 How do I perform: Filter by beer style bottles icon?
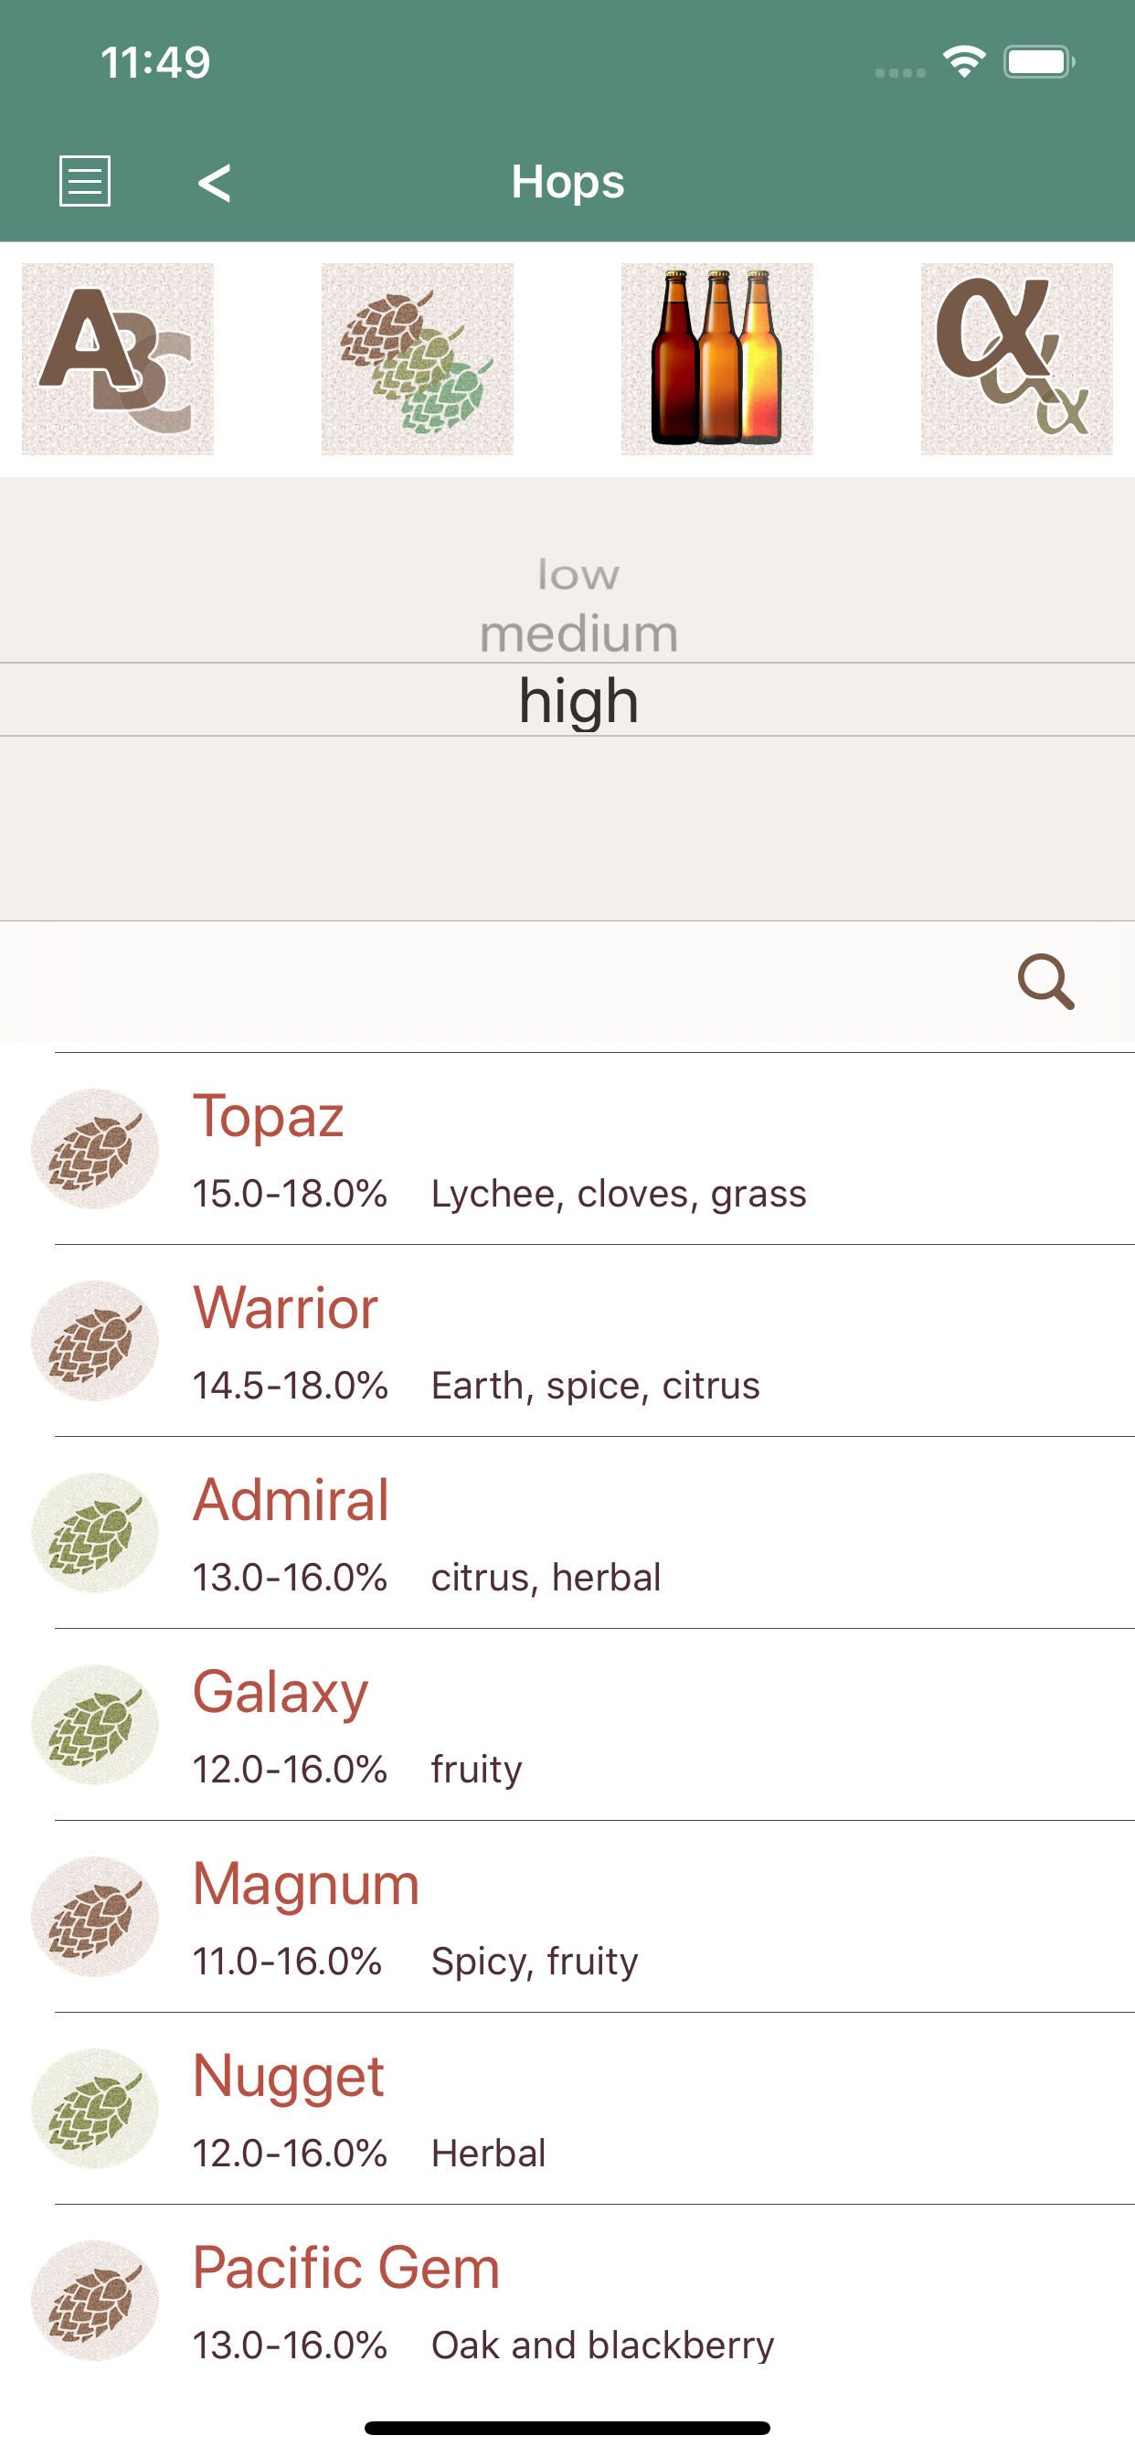pyautogui.click(x=716, y=359)
